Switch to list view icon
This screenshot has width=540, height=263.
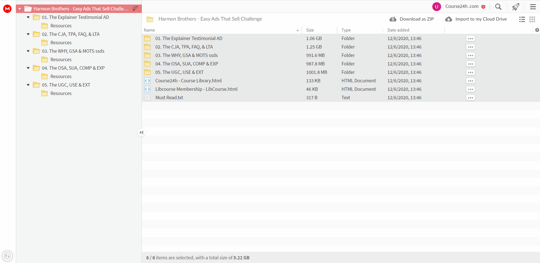point(522,19)
